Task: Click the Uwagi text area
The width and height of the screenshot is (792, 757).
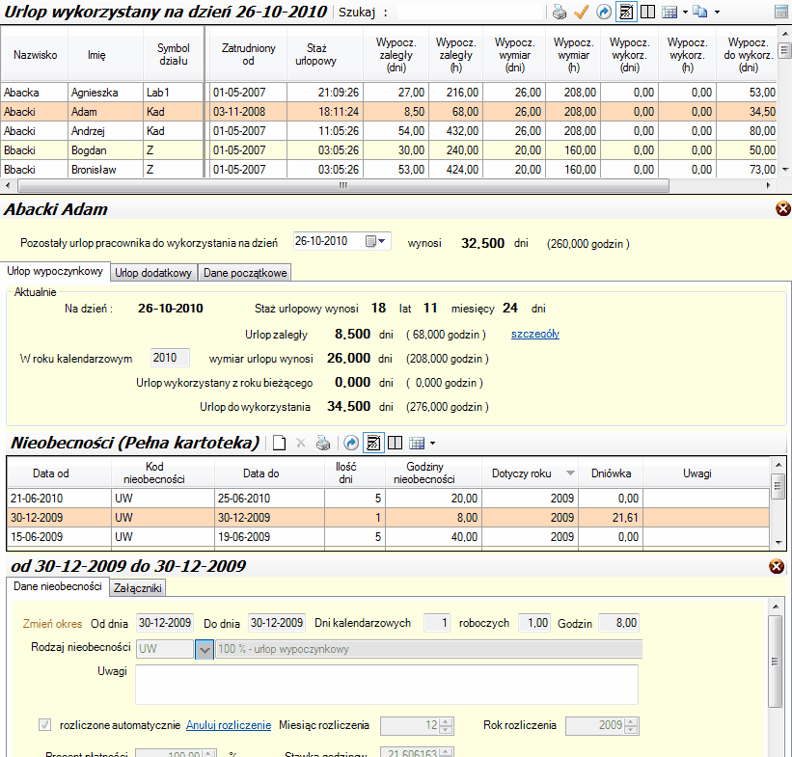Action: 387,685
